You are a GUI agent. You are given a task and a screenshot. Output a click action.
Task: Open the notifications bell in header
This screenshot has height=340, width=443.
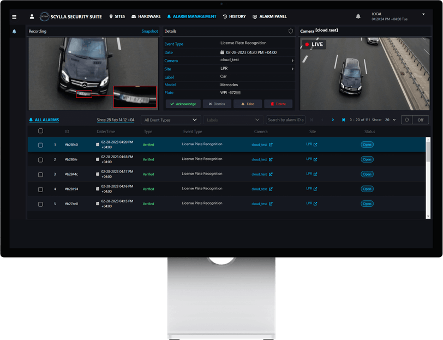coord(358,16)
